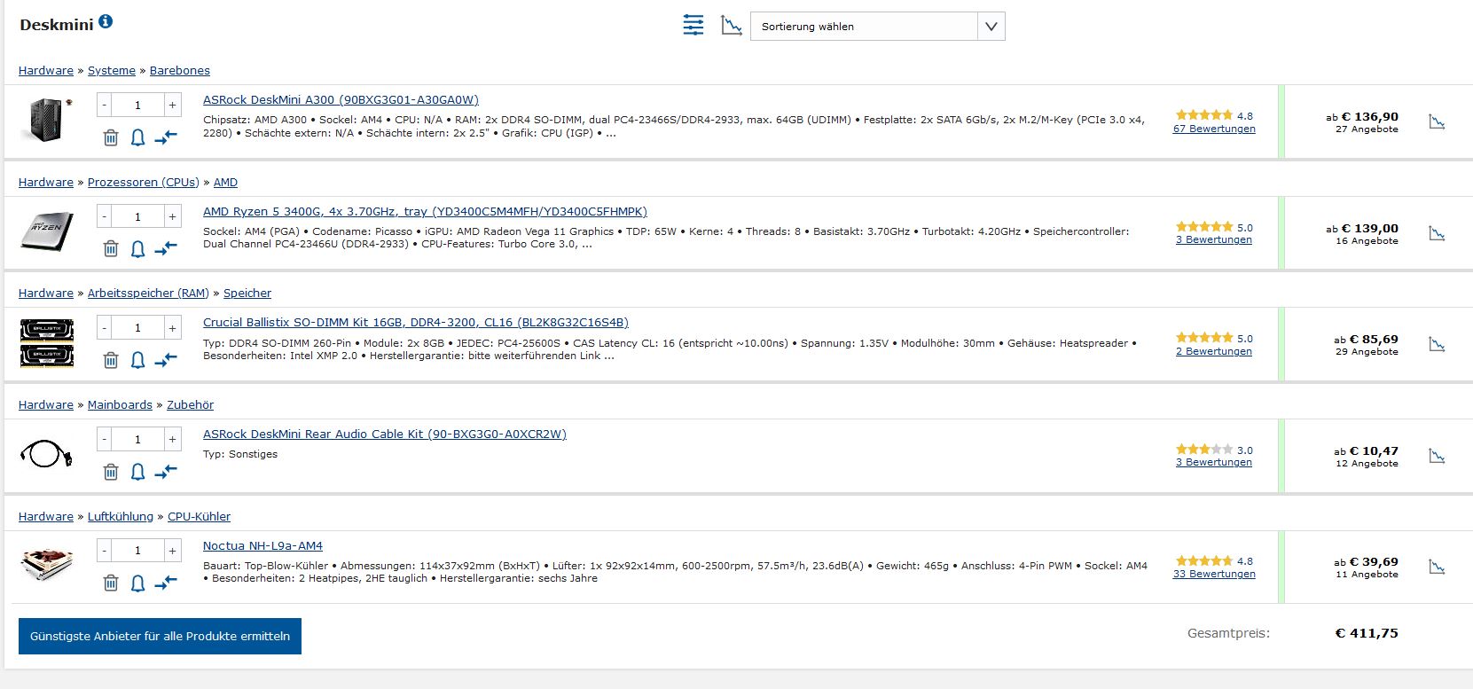This screenshot has width=1473, height=689.
Task: Open Crucial Ballistix SO-DIMM Kit product link
Action: (x=415, y=323)
